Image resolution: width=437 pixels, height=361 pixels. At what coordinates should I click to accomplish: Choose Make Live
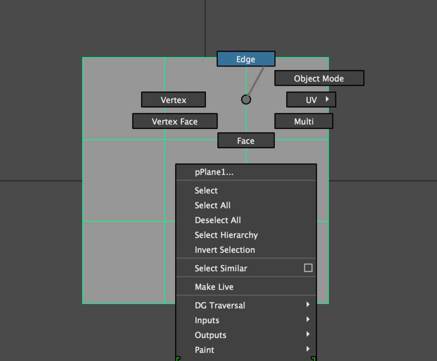click(246, 287)
